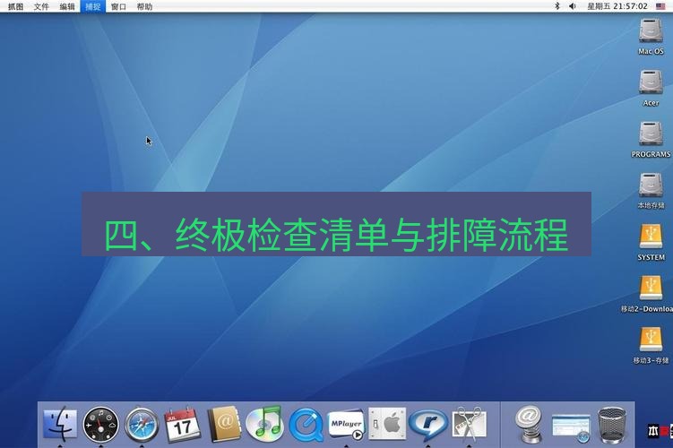Open the 帮助 menu

pyautogui.click(x=144, y=6)
